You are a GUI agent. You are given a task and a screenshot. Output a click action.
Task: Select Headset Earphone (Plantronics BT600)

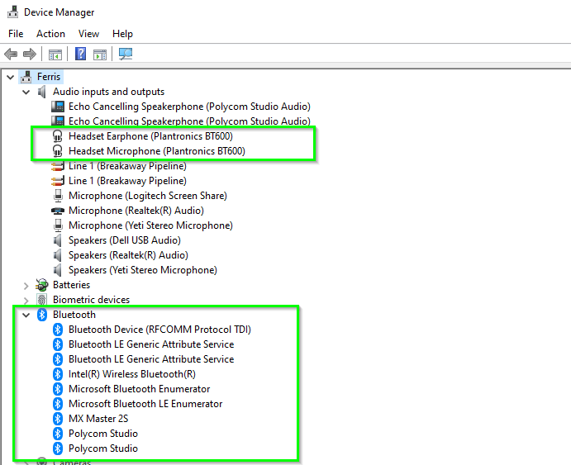[x=150, y=136]
